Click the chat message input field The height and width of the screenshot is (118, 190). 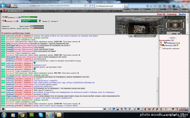[x=54, y=109]
